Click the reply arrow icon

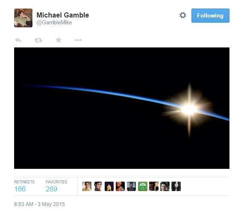[x=18, y=40]
